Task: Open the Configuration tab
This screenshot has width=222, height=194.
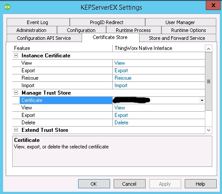Action: click(x=82, y=30)
